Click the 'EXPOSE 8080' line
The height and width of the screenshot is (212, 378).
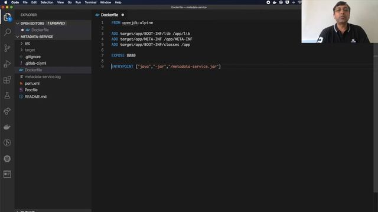[123, 55]
